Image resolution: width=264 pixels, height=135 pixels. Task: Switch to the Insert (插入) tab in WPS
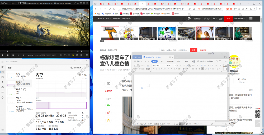(162, 61)
